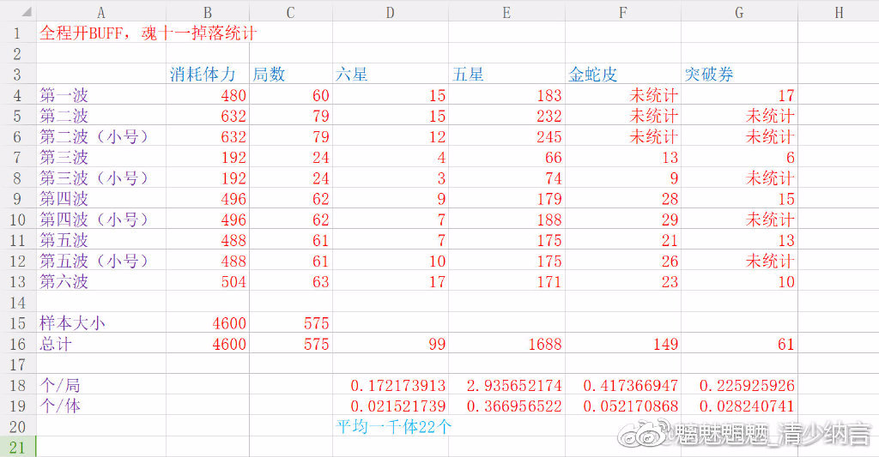This screenshot has height=457, width=879.
Task: Select column A header
Action: coord(101,12)
